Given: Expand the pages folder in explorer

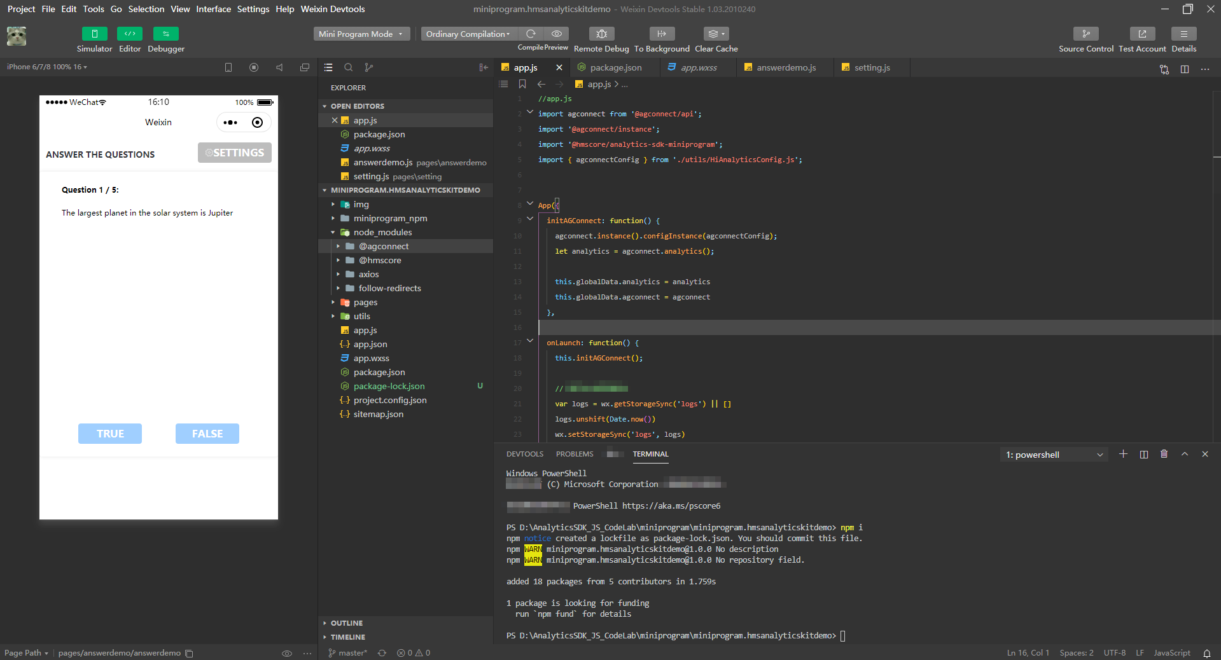Looking at the screenshot, I should point(365,302).
